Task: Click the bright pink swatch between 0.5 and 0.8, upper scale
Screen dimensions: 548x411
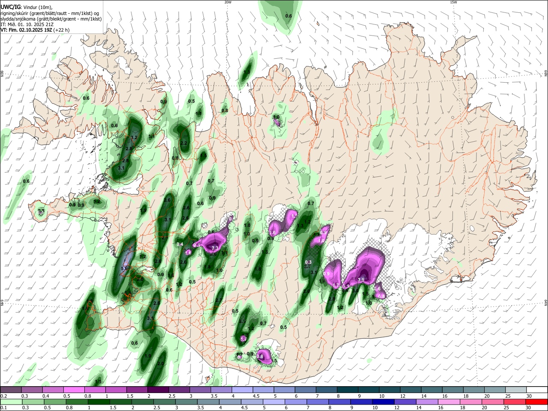Action: [x=74, y=390]
